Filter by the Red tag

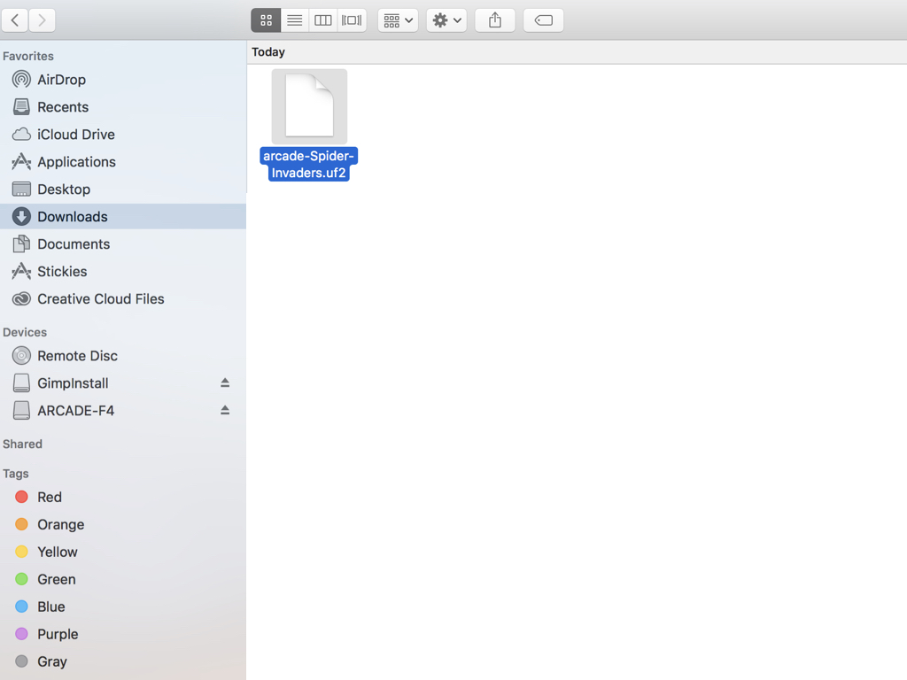pyautogui.click(x=122, y=498)
